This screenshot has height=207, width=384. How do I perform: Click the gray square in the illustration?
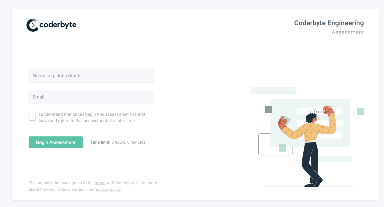click(268, 109)
